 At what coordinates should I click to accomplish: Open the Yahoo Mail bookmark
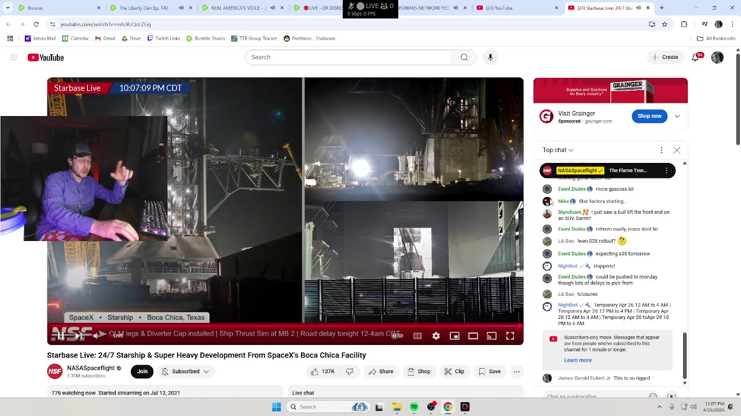(40, 39)
